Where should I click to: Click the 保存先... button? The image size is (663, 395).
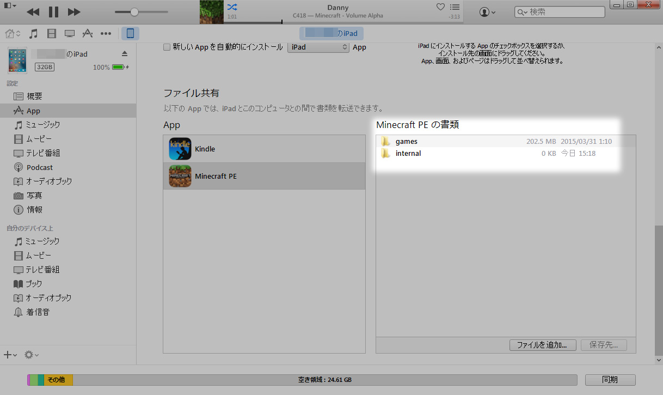(x=604, y=345)
